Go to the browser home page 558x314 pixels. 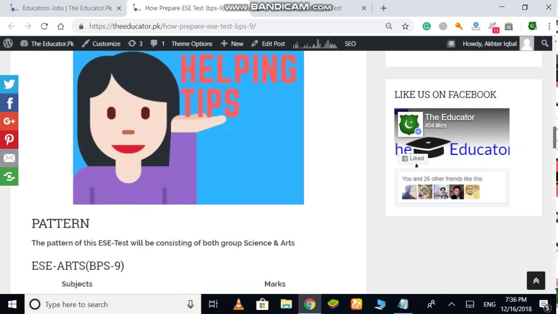point(61,26)
